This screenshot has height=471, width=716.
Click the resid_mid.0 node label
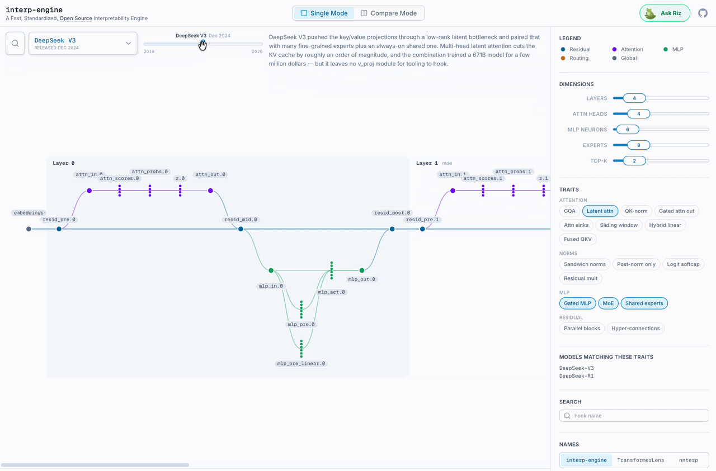click(x=241, y=220)
